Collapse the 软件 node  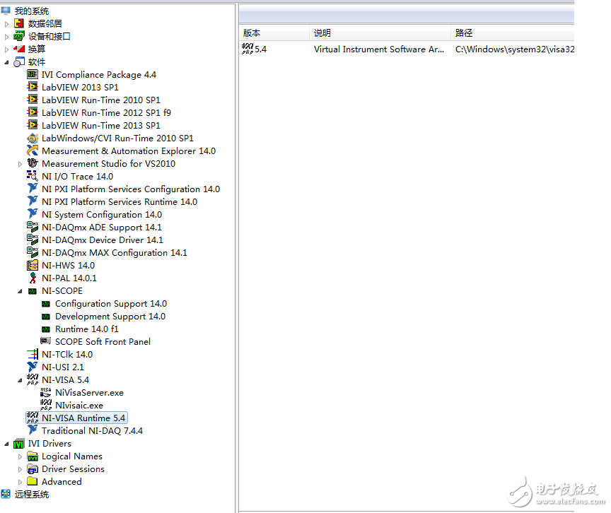click(6, 62)
